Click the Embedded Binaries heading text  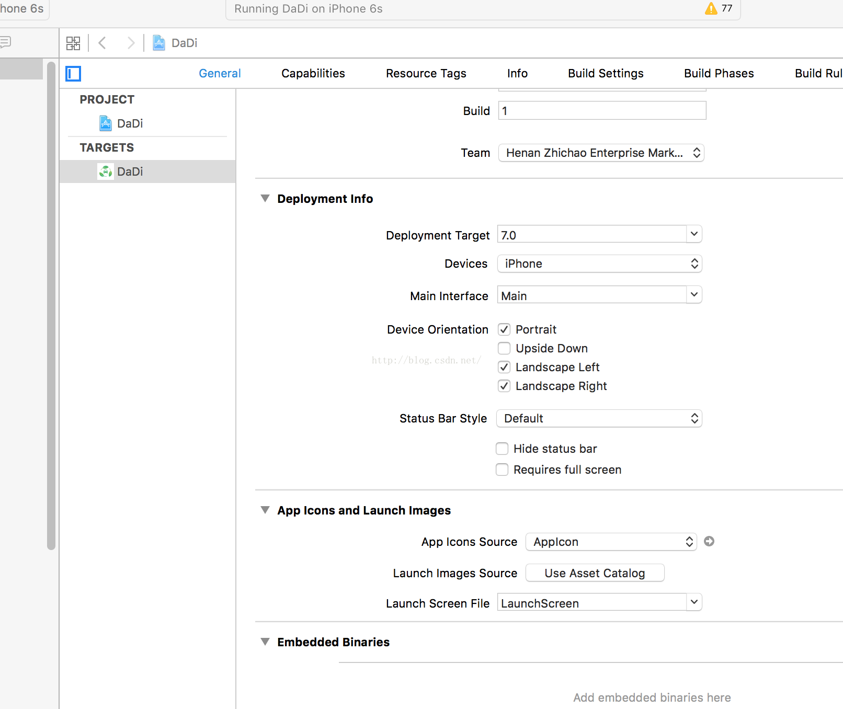coord(334,642)
